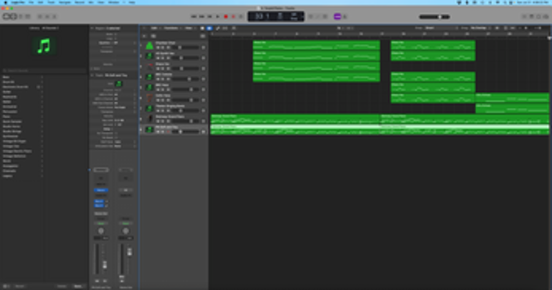This screenshot has height=290, width=552.
Task: Click the Delete button at Library bottom
Action: [x=62, y=286]
